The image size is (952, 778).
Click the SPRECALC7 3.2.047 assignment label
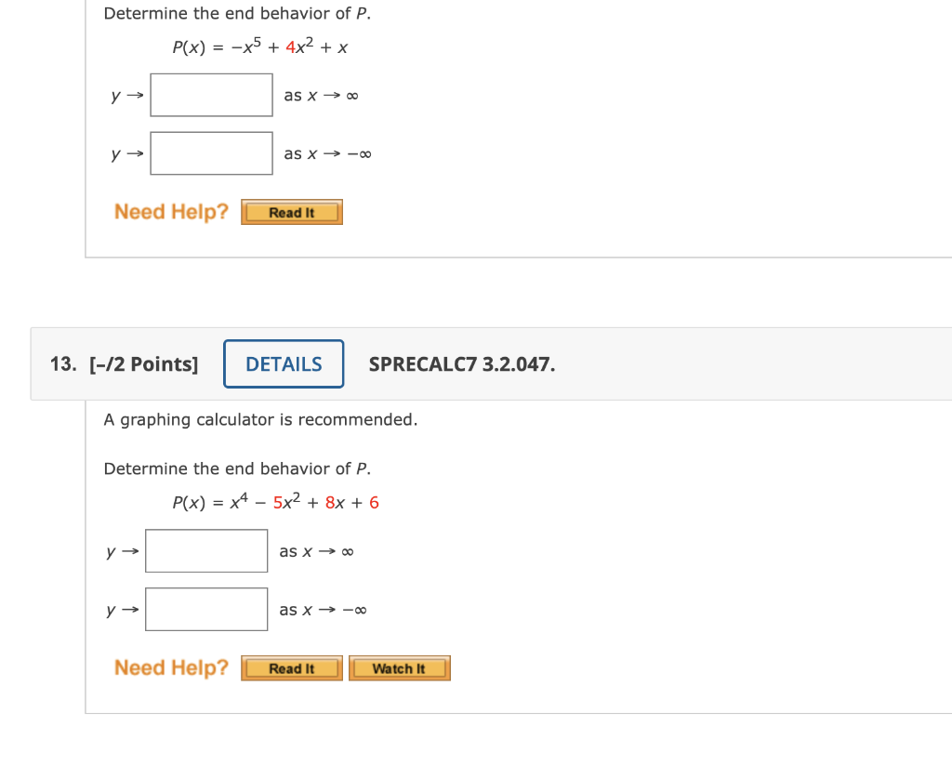click(x=461, y=364)
